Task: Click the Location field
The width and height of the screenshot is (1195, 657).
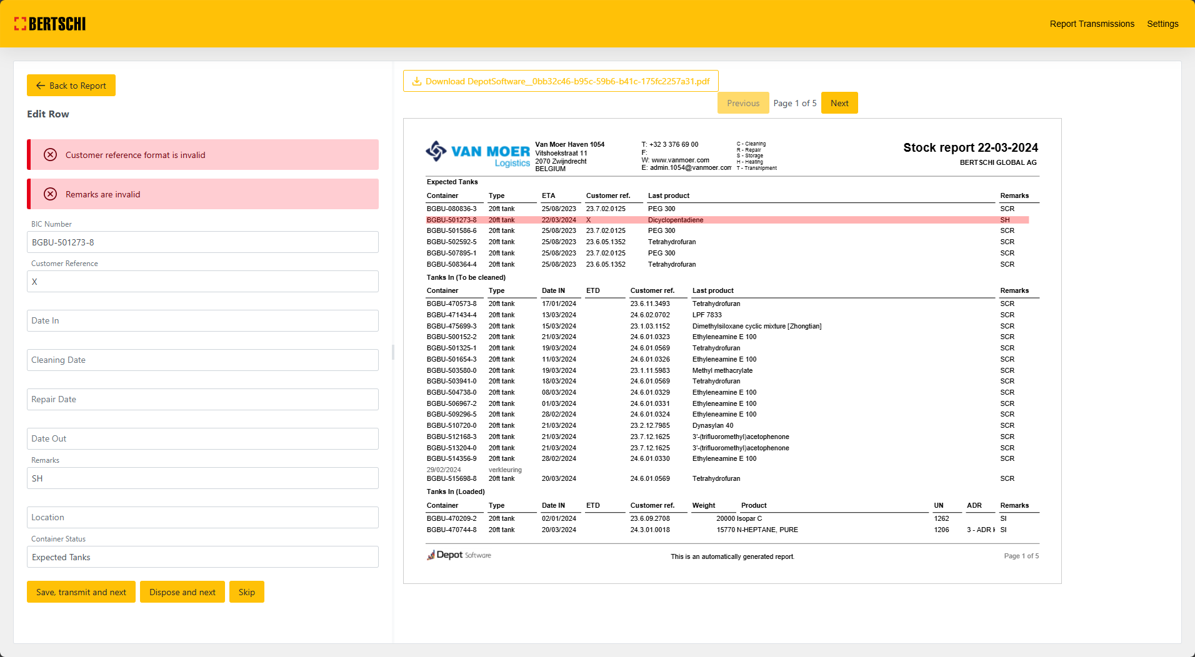Action: click(202, 517)
